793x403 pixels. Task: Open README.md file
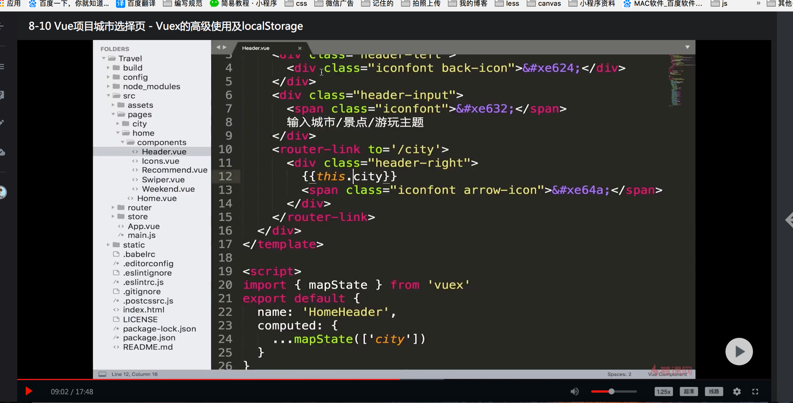(x=148, y=347)
